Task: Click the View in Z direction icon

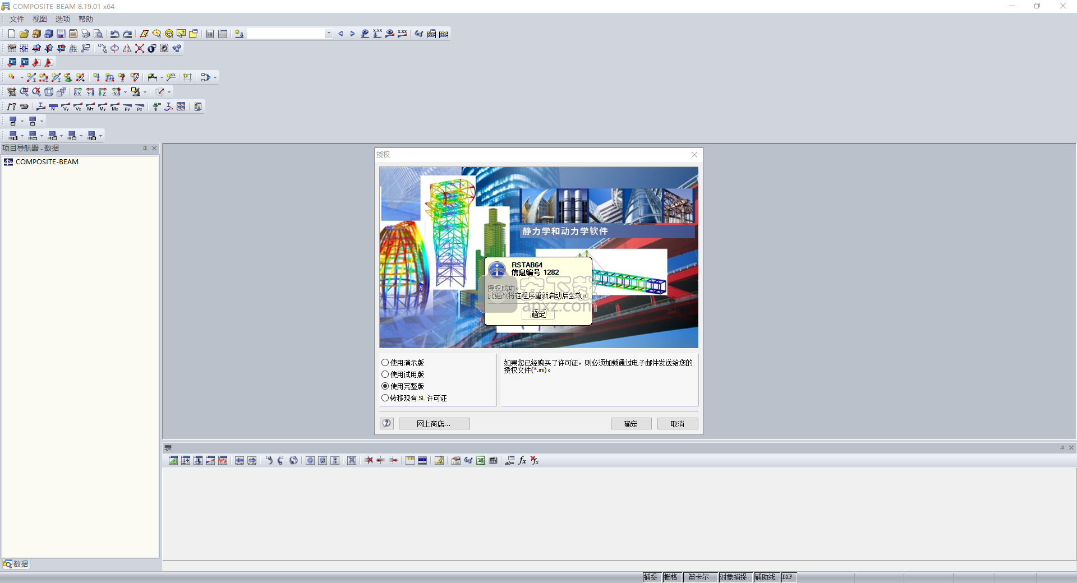Action: coord(103,92)
